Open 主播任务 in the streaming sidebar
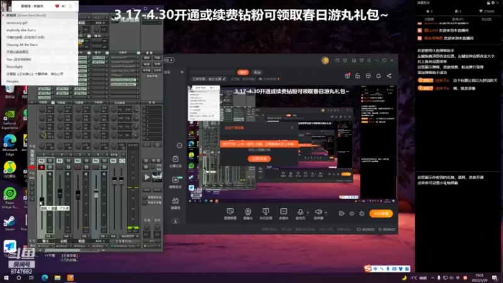 coord(175,162)
